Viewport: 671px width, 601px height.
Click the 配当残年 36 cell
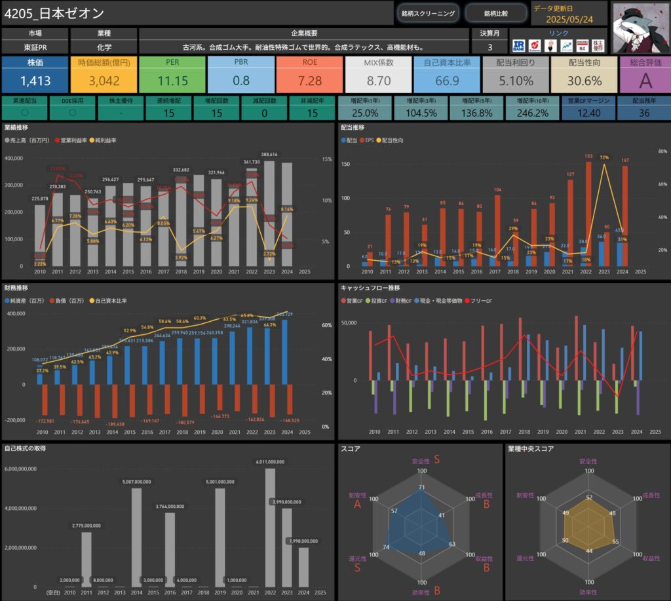pyautogui.click(x=644, y=108)
